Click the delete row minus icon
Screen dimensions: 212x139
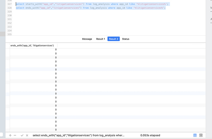(15, 135)
